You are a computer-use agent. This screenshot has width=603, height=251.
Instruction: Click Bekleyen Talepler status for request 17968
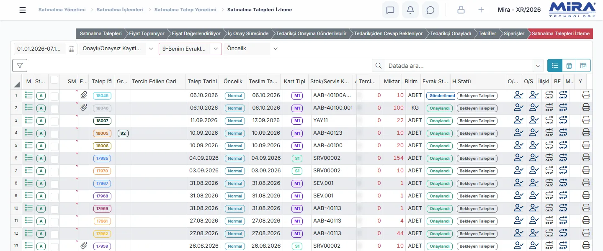pos(477,196)
